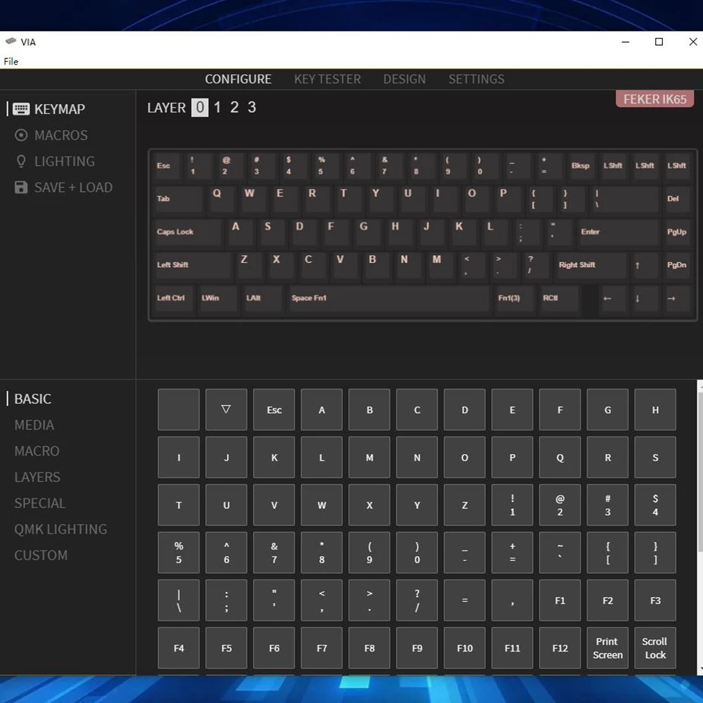The image size is (703, 703).
Task: Switch to the Key Tester tab
Action: 327,79
